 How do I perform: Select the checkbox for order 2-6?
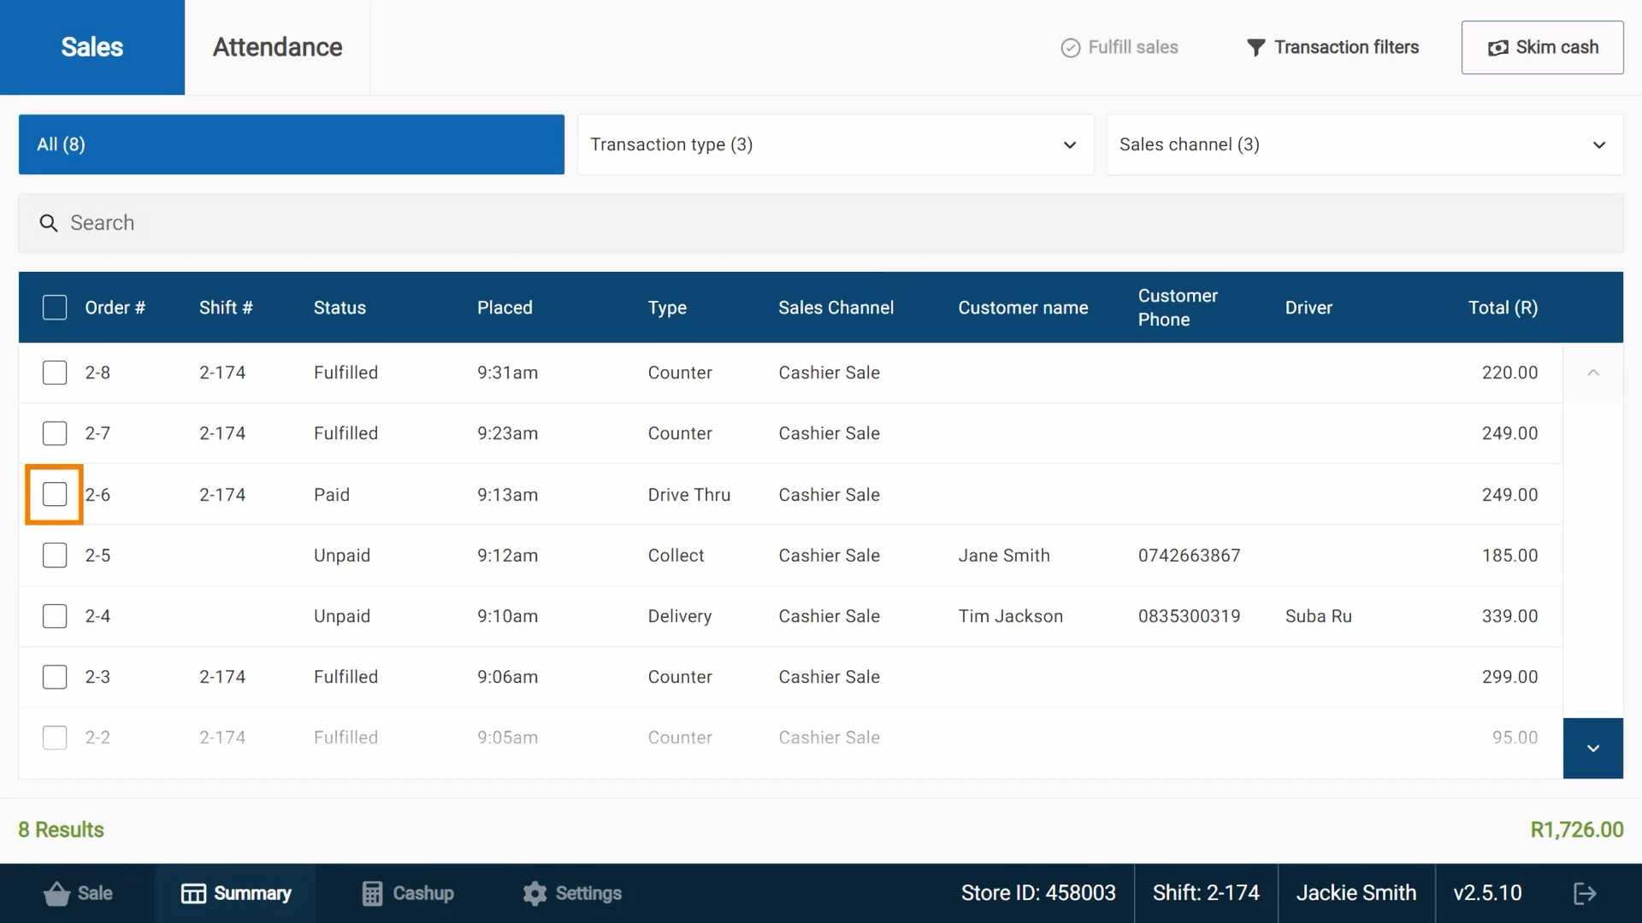click(x=55, y=494)
